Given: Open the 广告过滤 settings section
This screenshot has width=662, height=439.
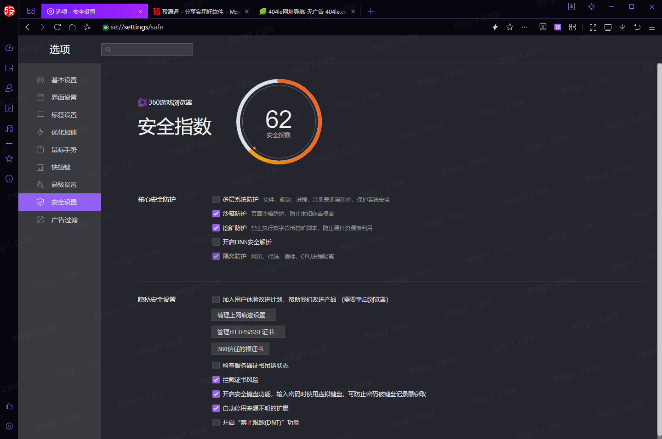Looking at the screenshot, I should point(60,220).
